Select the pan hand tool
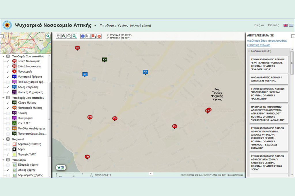This screenshot has height=196, width=295. click(x=58, y=36)
